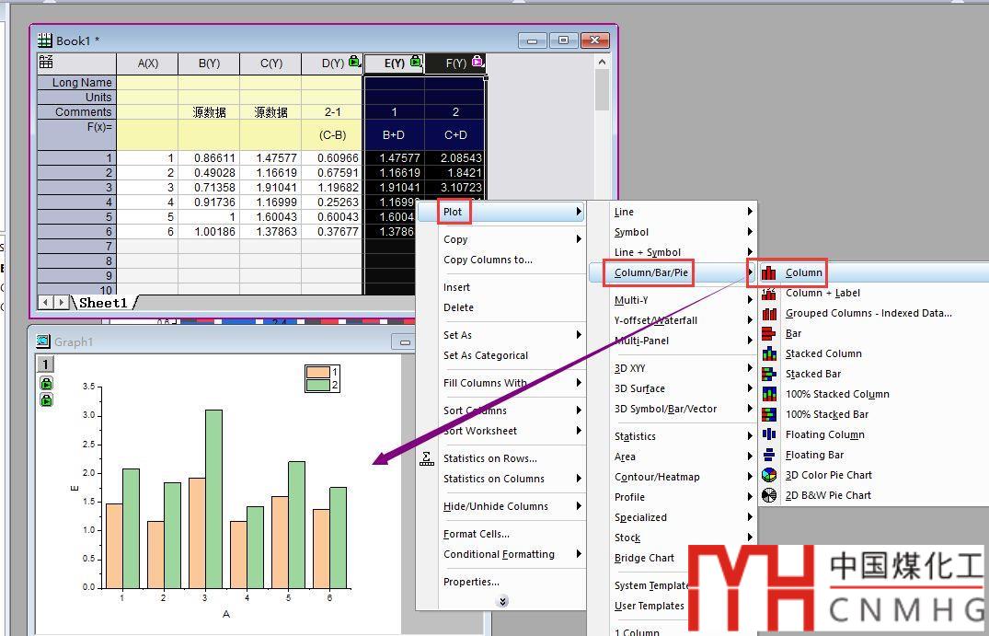Click the tallest green bar at x=3
Screen dimensions: 989x636
(213, 499)
